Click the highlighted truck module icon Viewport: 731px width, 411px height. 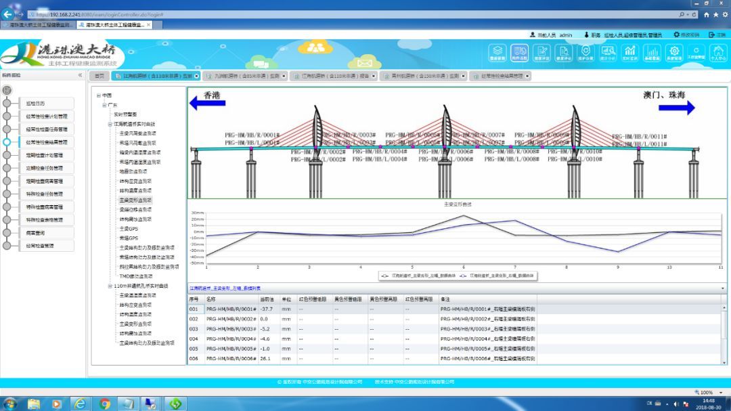519,53
